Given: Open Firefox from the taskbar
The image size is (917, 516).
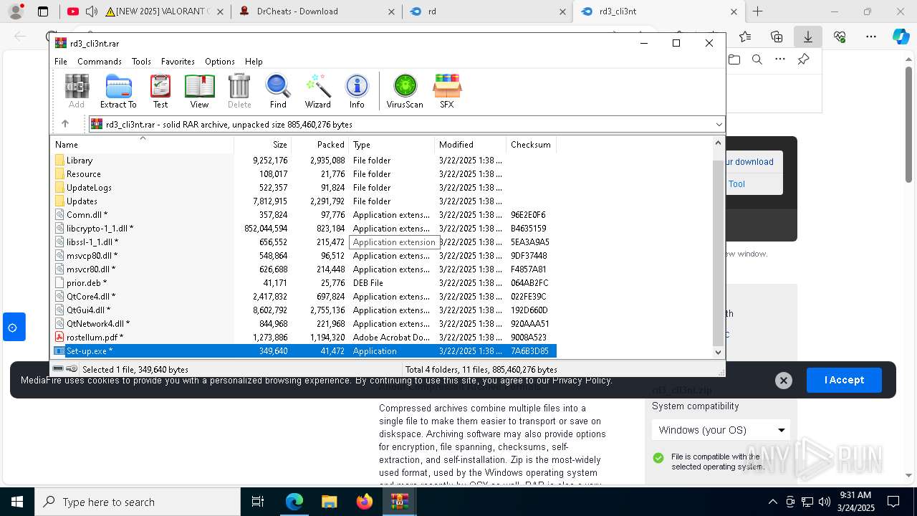Looking at the screenshot, I should pos(364,502).
